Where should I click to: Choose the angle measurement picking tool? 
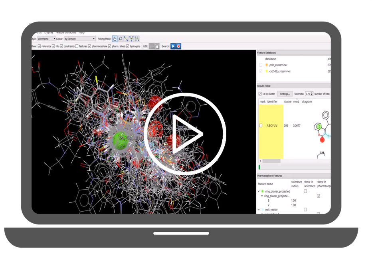(131, 39)
